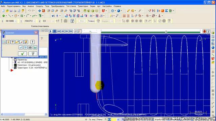Open the circle tool dropdown arrow
216x121 pixels.
click(x=18, y=16)
